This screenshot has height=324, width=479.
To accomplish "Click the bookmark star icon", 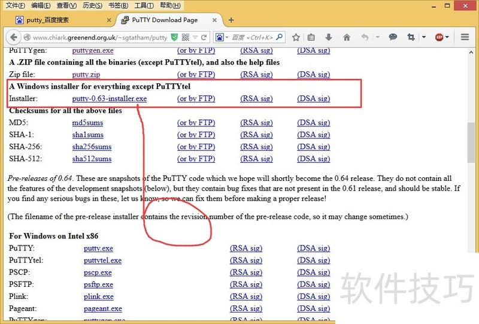I will pyautogui.click(x=296, y=37).
